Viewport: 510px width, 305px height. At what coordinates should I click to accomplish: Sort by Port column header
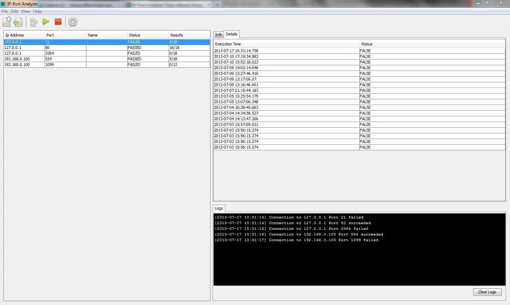(x=65, y=35)
